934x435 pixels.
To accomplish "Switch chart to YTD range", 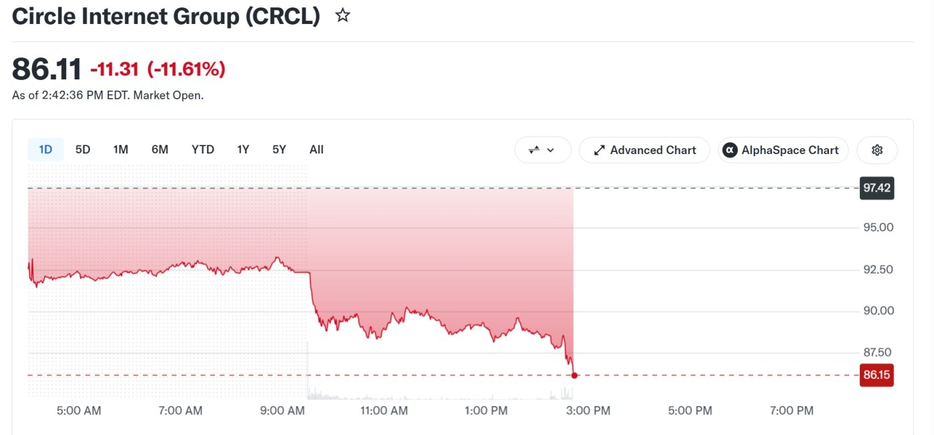I will 203,149.
